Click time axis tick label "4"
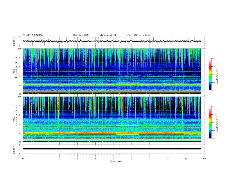 tap(95, 159)
